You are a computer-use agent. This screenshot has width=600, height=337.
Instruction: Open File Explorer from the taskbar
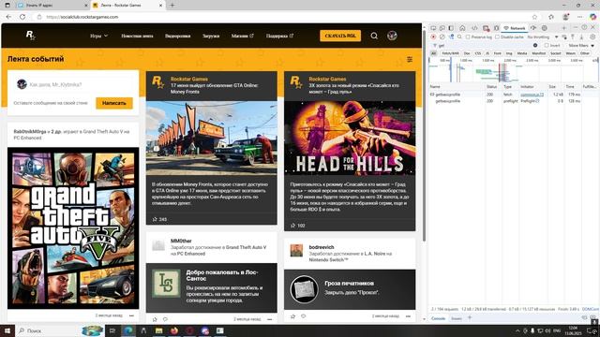158,330
